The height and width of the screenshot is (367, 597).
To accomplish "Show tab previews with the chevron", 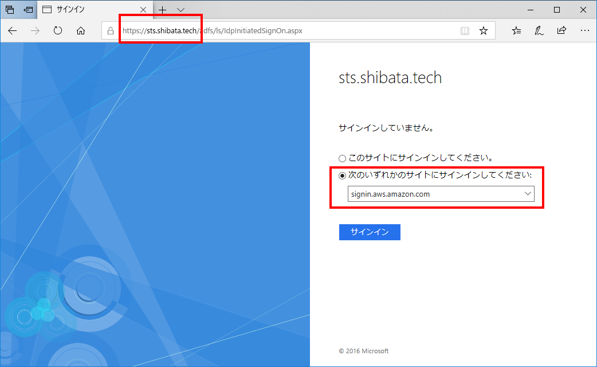I will pos(181,9).
